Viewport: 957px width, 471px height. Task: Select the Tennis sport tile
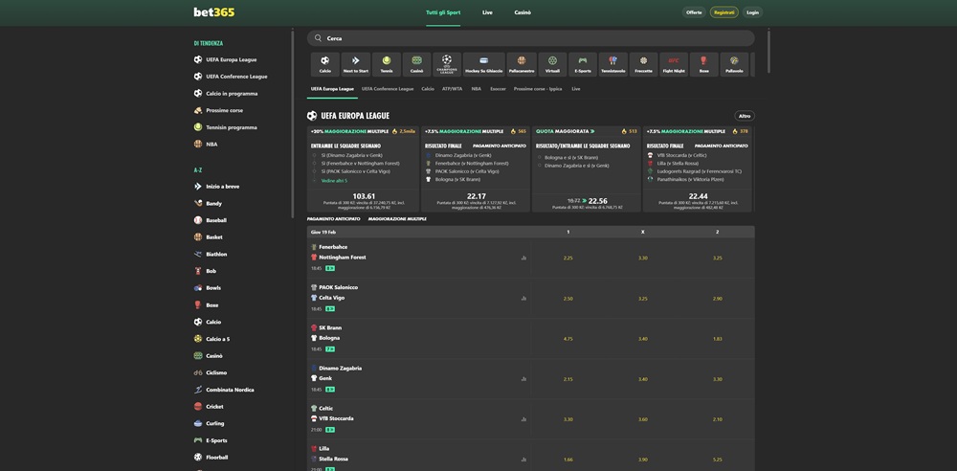point(387,64)
